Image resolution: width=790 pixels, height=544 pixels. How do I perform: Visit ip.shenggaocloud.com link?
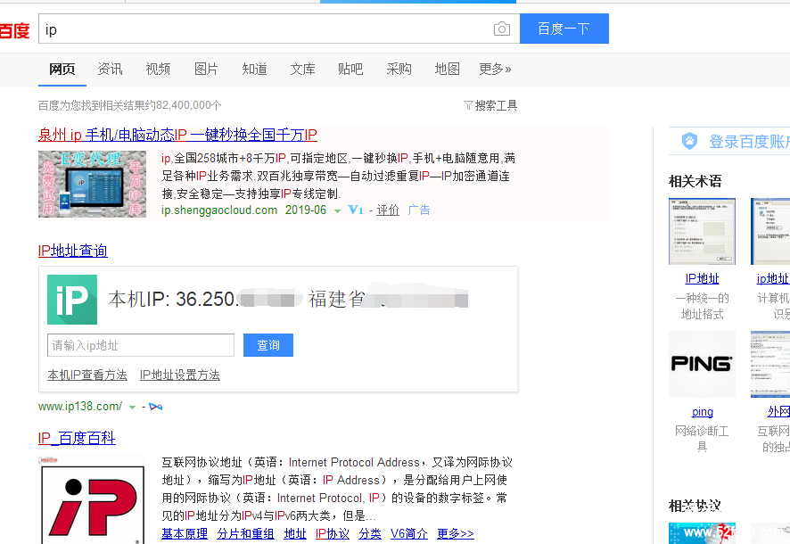tap(219, 210)
